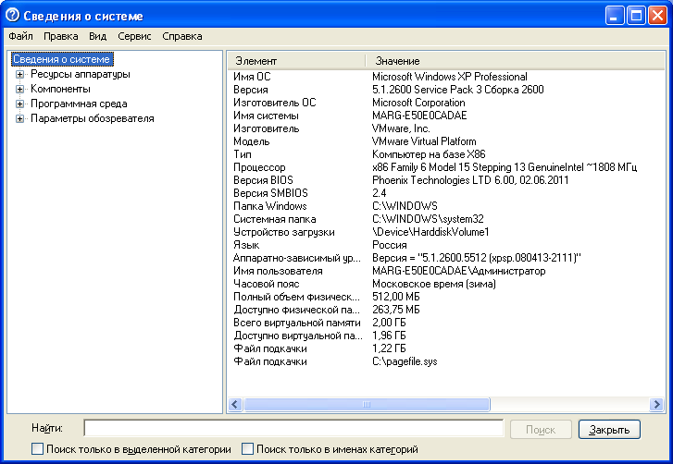Open the Файл menu

[20, 36]
